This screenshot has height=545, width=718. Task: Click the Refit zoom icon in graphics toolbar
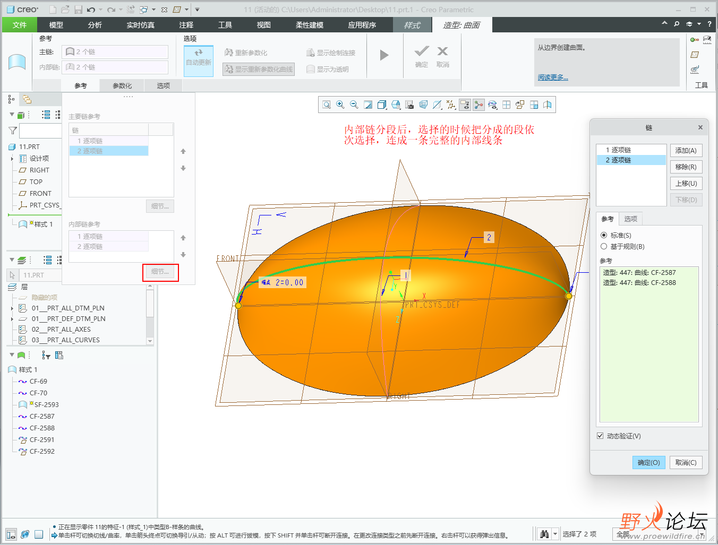[x=327, y=105]
